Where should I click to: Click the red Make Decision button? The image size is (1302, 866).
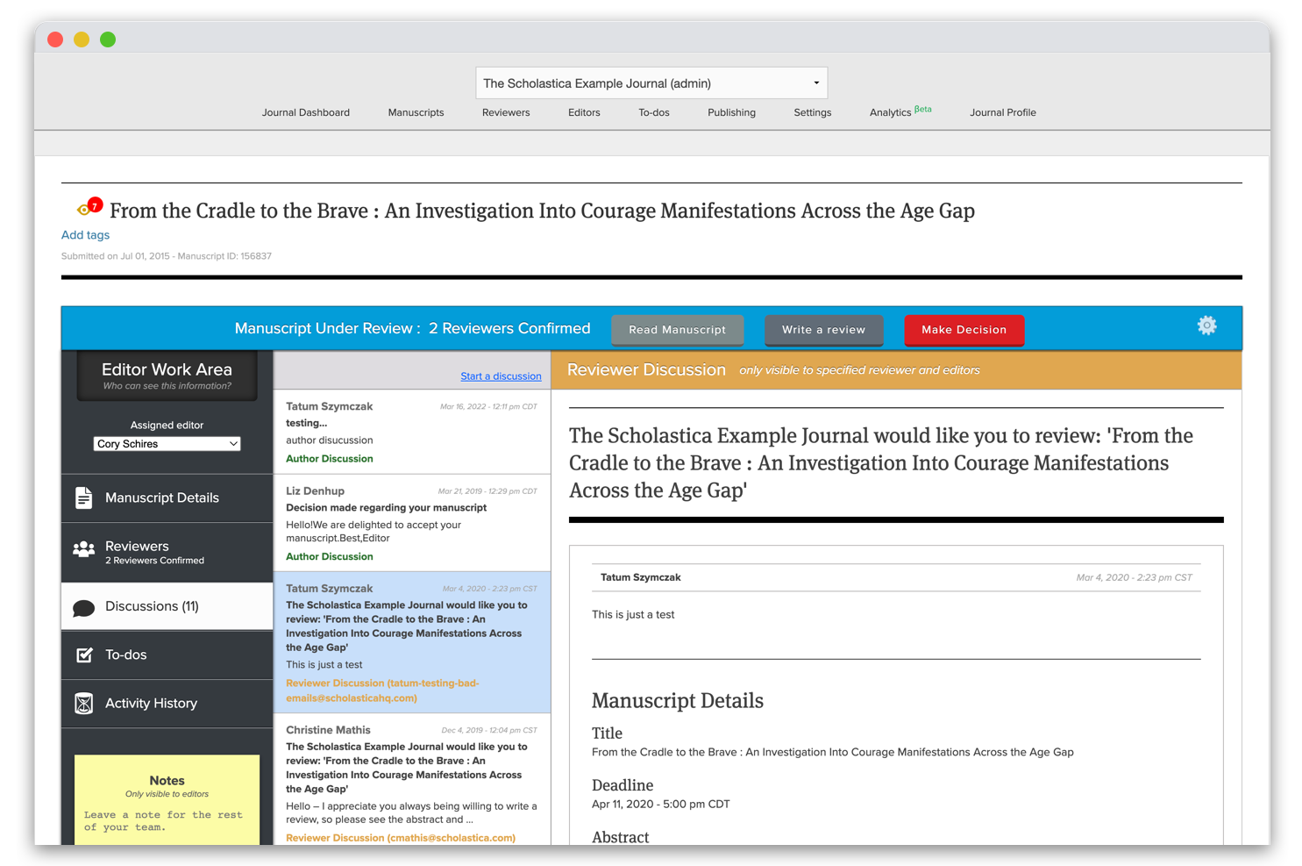point(964,330)
